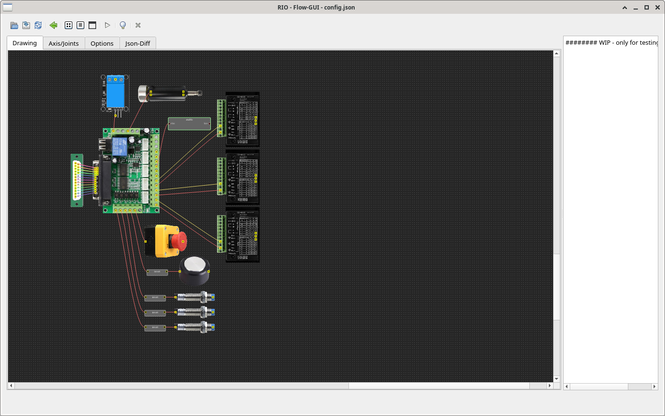The image size is (665, 416).
Task: Select the Drawing tab
Action: 25,43
